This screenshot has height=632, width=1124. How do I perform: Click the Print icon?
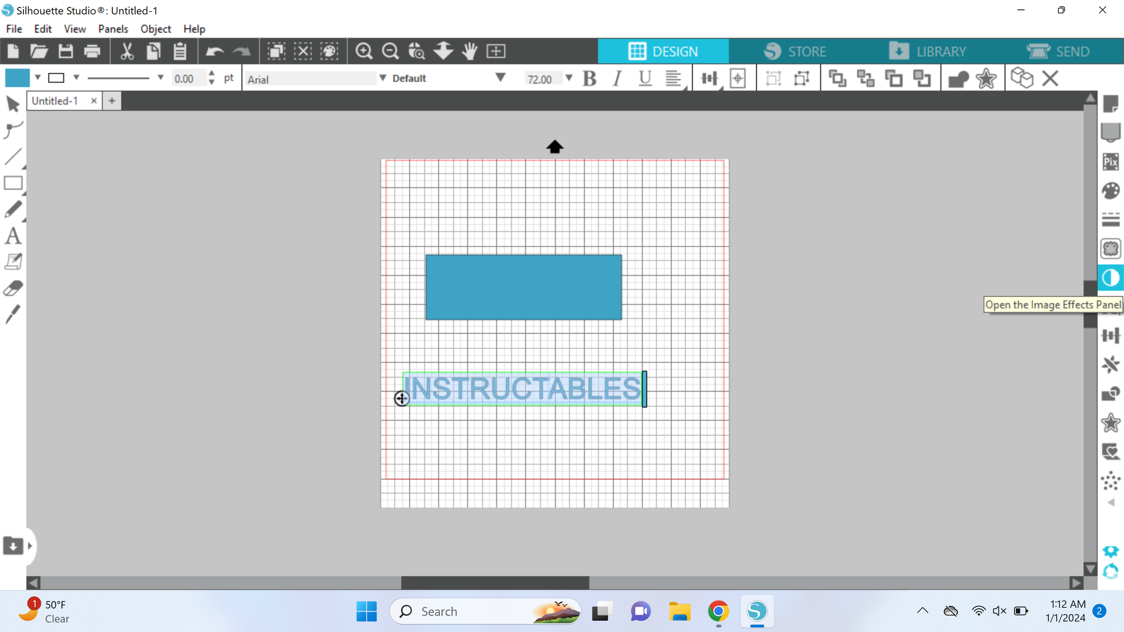tap(92, 51)
